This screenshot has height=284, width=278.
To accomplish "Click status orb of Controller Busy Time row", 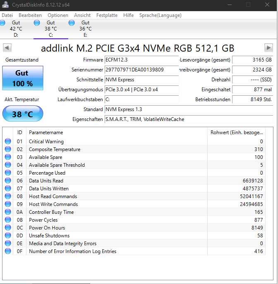I will point(8,212).
